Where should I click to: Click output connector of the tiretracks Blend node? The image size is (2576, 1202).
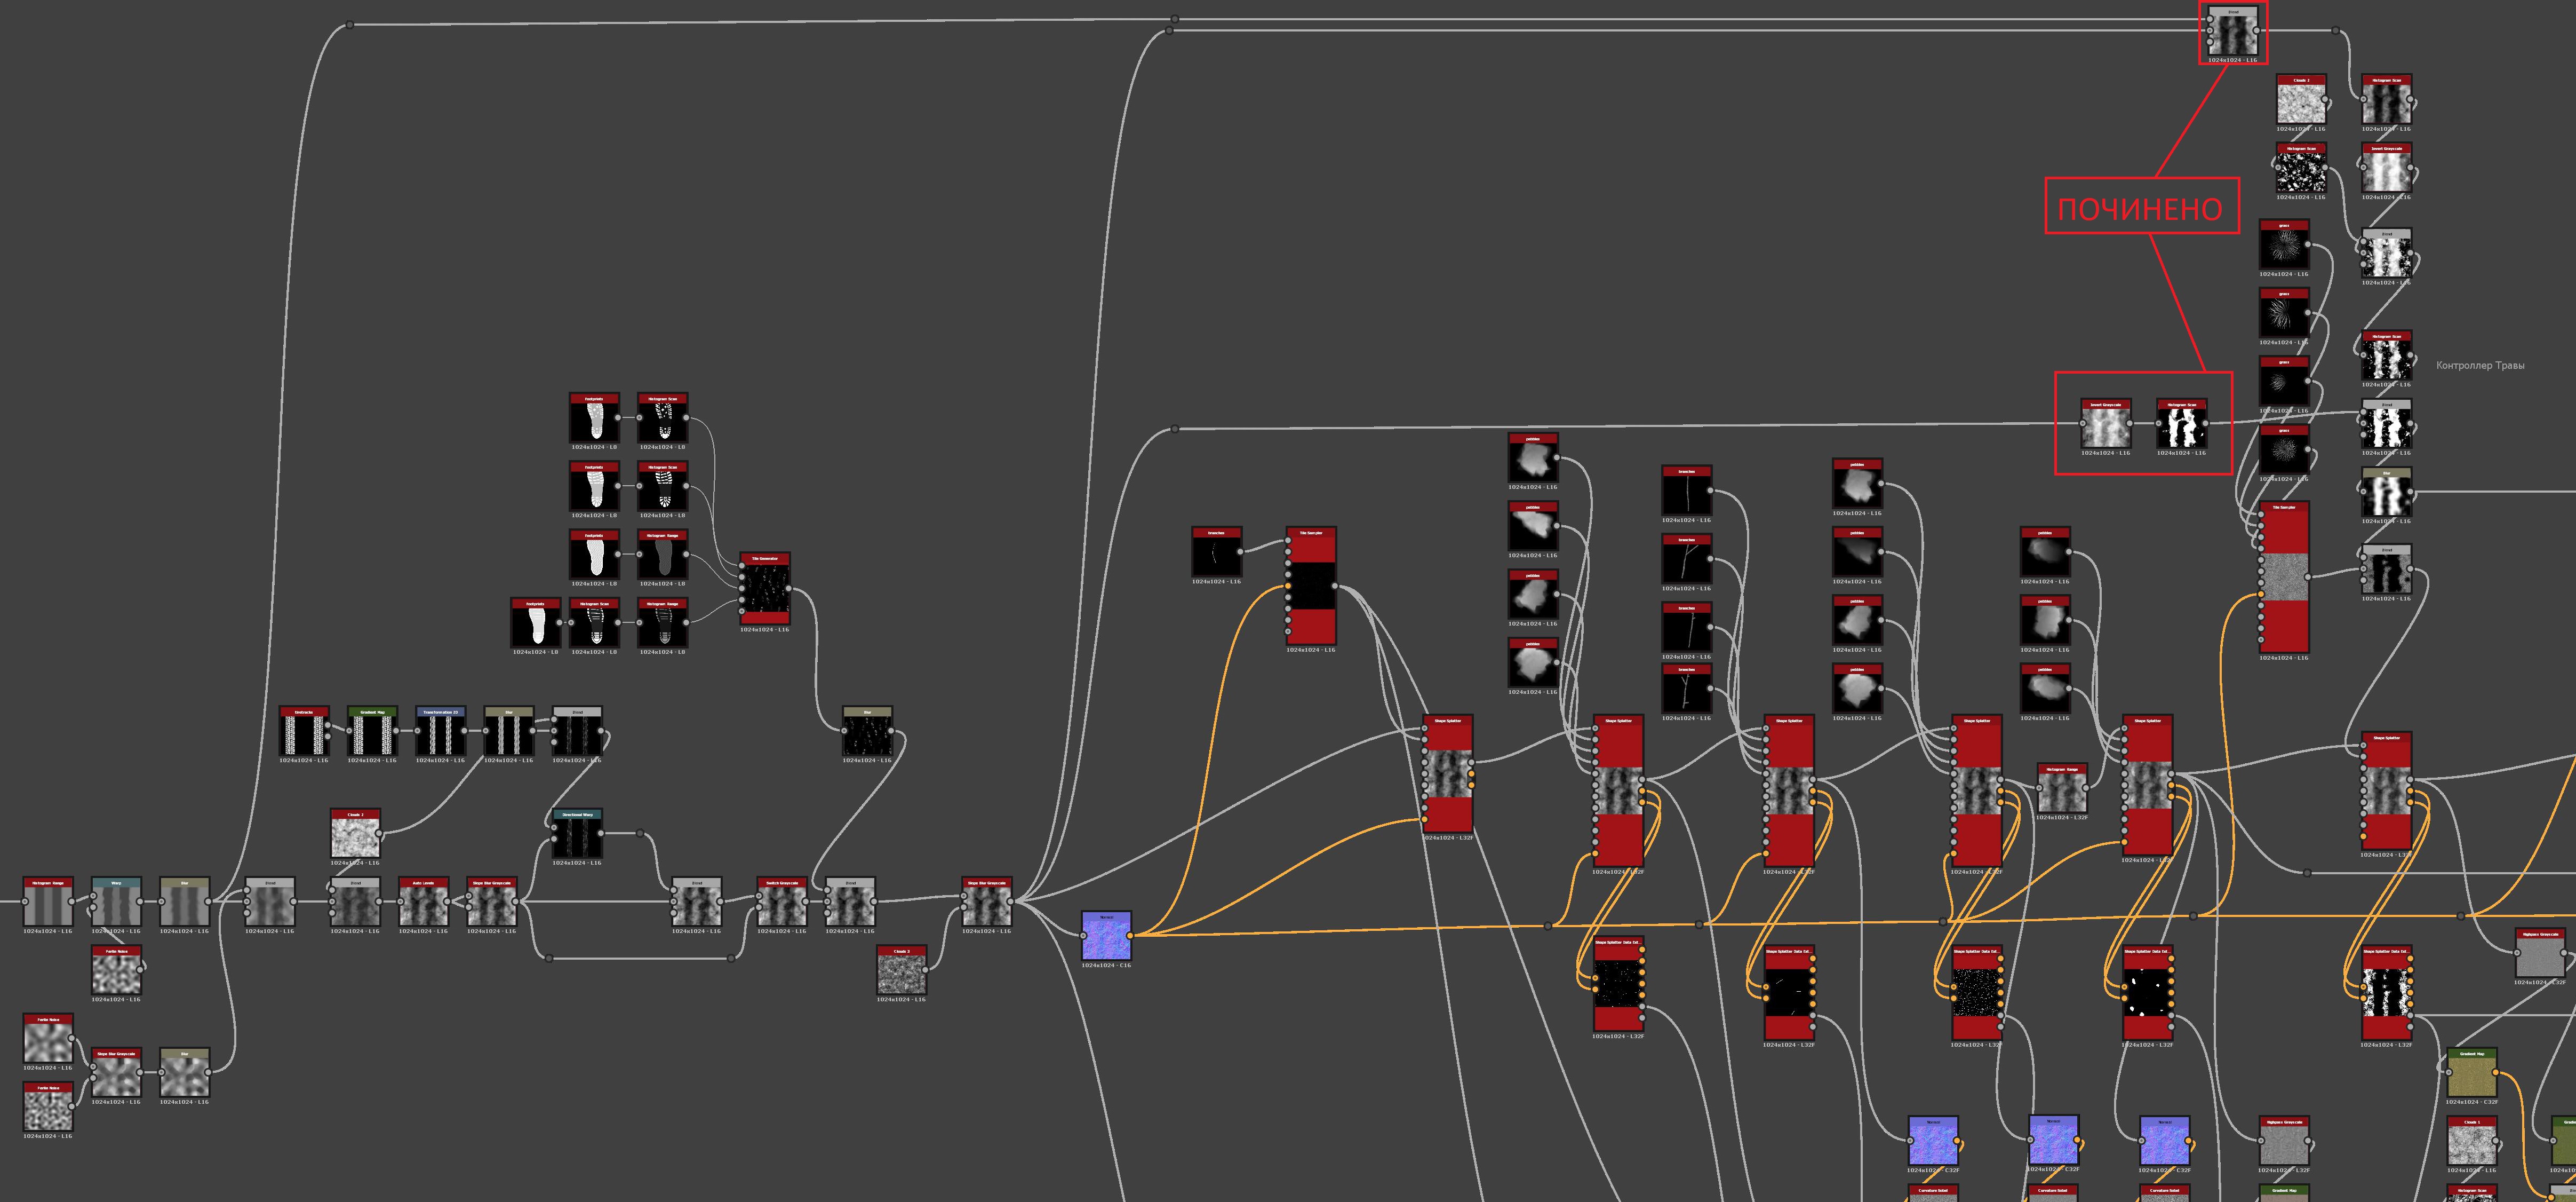(x=602, y=731)
